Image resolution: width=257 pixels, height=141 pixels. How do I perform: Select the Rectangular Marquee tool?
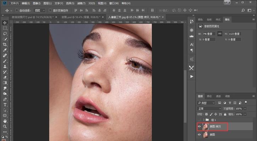pos(5,28)
